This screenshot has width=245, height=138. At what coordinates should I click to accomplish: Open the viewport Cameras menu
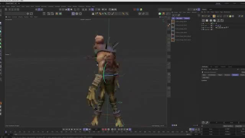tap(15, 17)
